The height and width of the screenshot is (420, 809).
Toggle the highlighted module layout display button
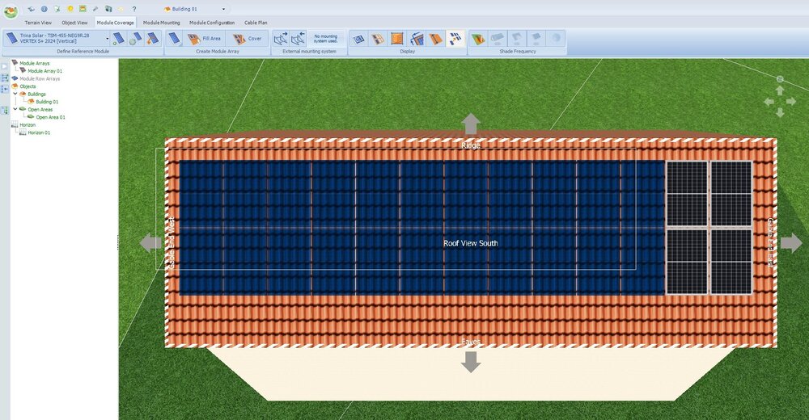(455, 38)
